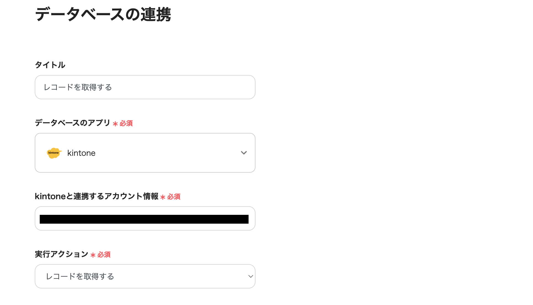The width and height of the screenshot is (533, 305).
Task: Click the red asterisk beside 実行アクション
Action: pyautogui.click(x=93, y=255)
